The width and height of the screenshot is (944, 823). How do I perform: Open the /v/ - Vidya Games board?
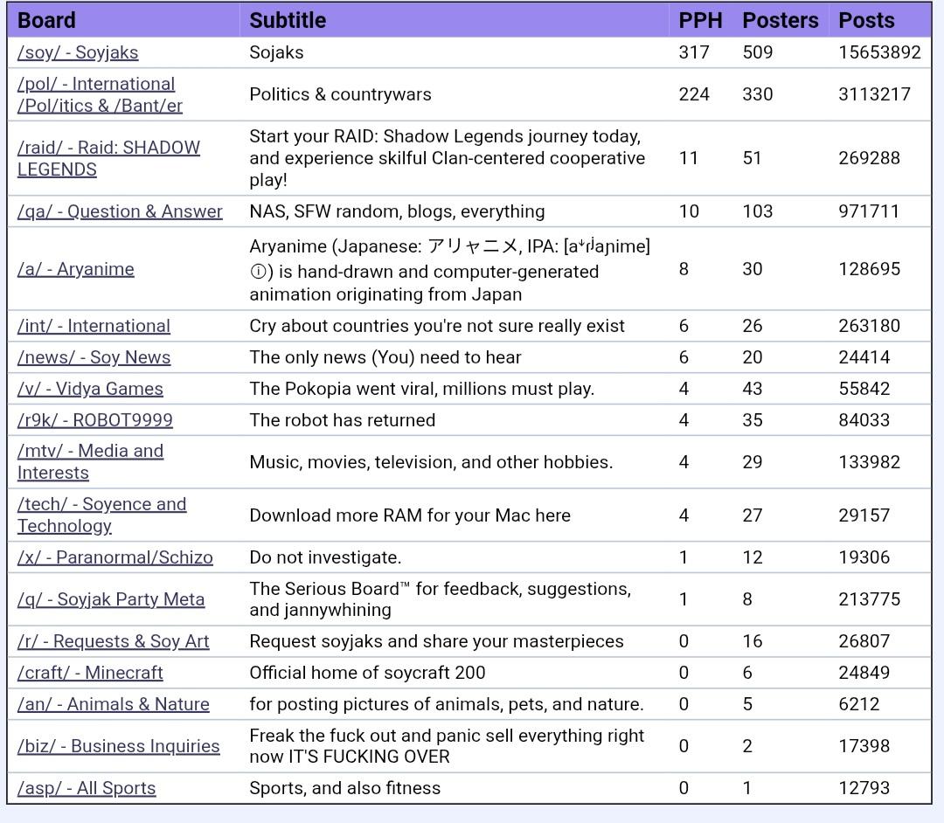[90, 389]
